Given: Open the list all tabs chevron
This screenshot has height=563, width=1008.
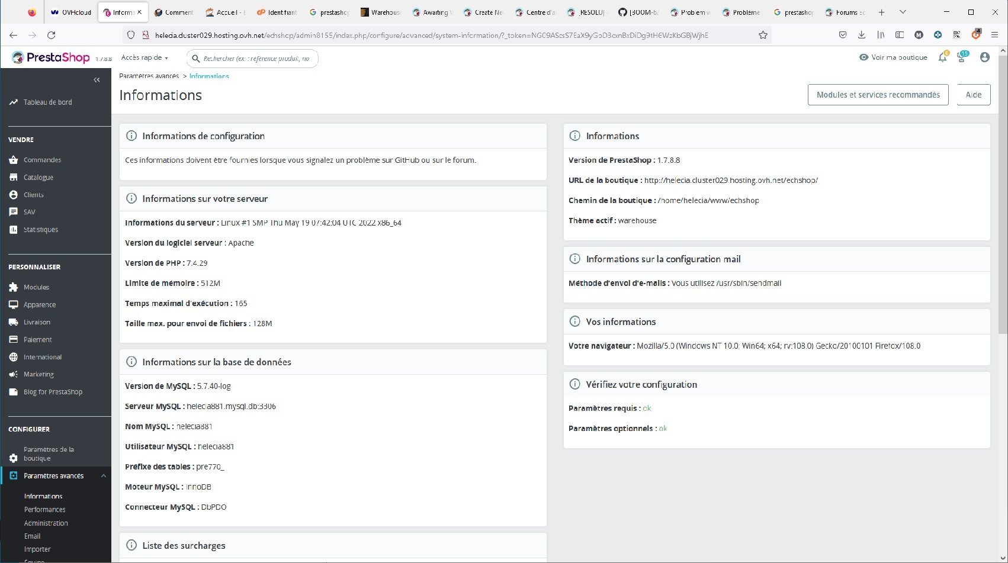Looking at the screenshot, I should [903, 12].
